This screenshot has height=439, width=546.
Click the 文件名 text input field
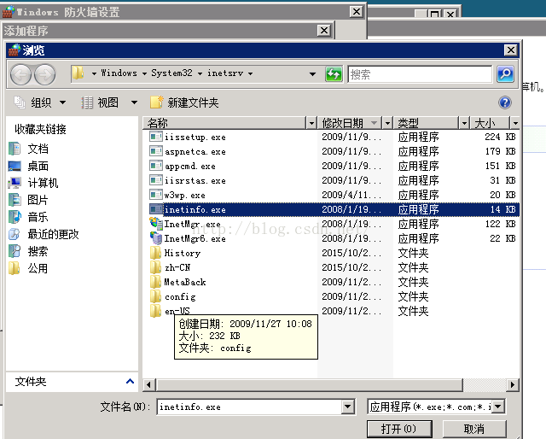(250, 407)
